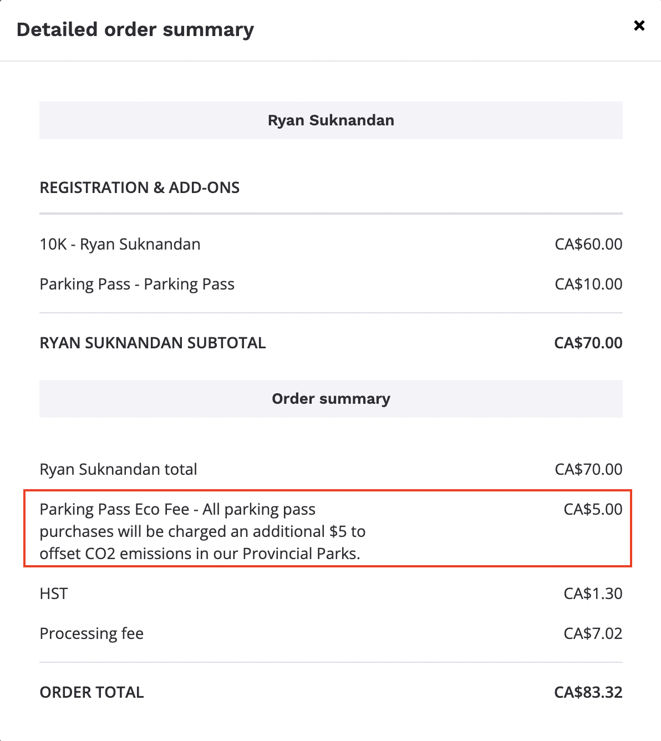Select the Ryan Suknandan total row label
Viewport: 661px width, 741px height.
coord(118,469)
